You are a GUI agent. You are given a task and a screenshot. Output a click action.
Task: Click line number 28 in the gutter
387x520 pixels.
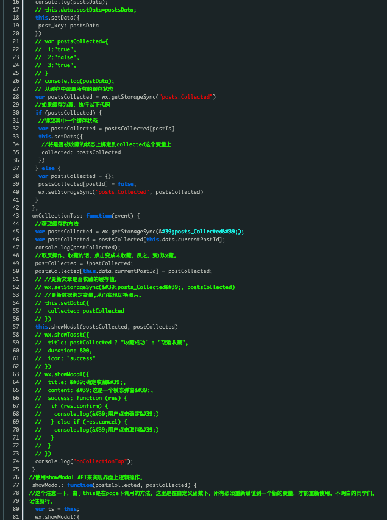pyautogui.click(x=16, y=97)
